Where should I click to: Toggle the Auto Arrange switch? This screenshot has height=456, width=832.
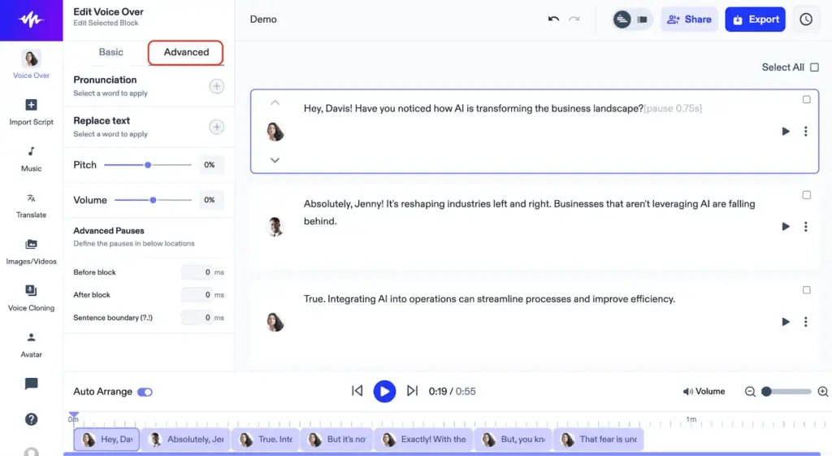pyautogui.click(x=145, y=392)
